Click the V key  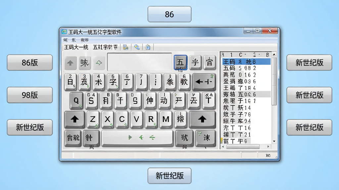click(136, 119)
